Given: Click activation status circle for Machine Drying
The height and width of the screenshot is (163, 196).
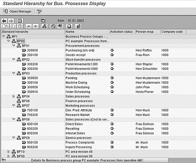Looking at the screenshot, I should [112, 83].
